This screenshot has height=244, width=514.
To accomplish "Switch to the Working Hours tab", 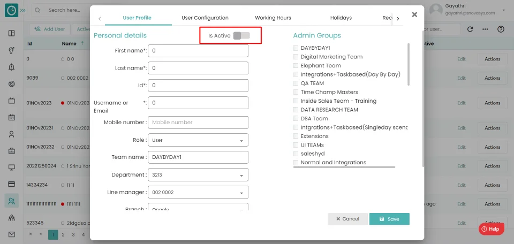I will [x=273, y=18].
